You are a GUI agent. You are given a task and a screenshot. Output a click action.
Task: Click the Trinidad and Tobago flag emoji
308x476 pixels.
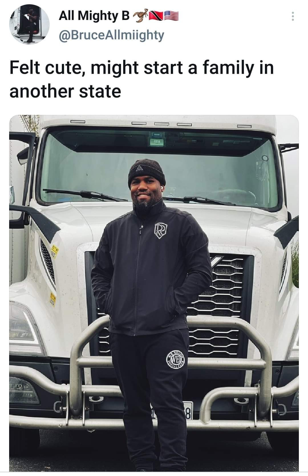pyautogui.click(x=154, y=17)
